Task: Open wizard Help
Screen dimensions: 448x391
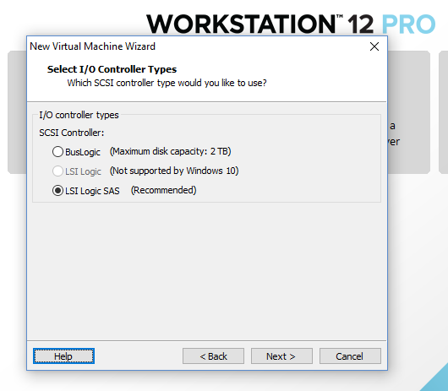Action: (63, 356)
